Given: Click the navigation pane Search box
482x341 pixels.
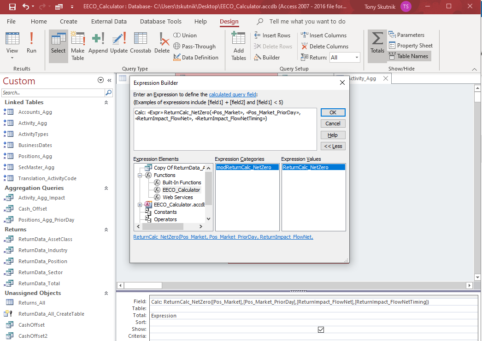Looking at the screenshot, I should coord(53,93).
